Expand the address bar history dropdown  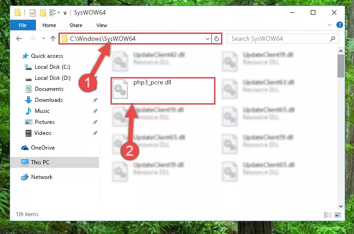click(208, 39)
